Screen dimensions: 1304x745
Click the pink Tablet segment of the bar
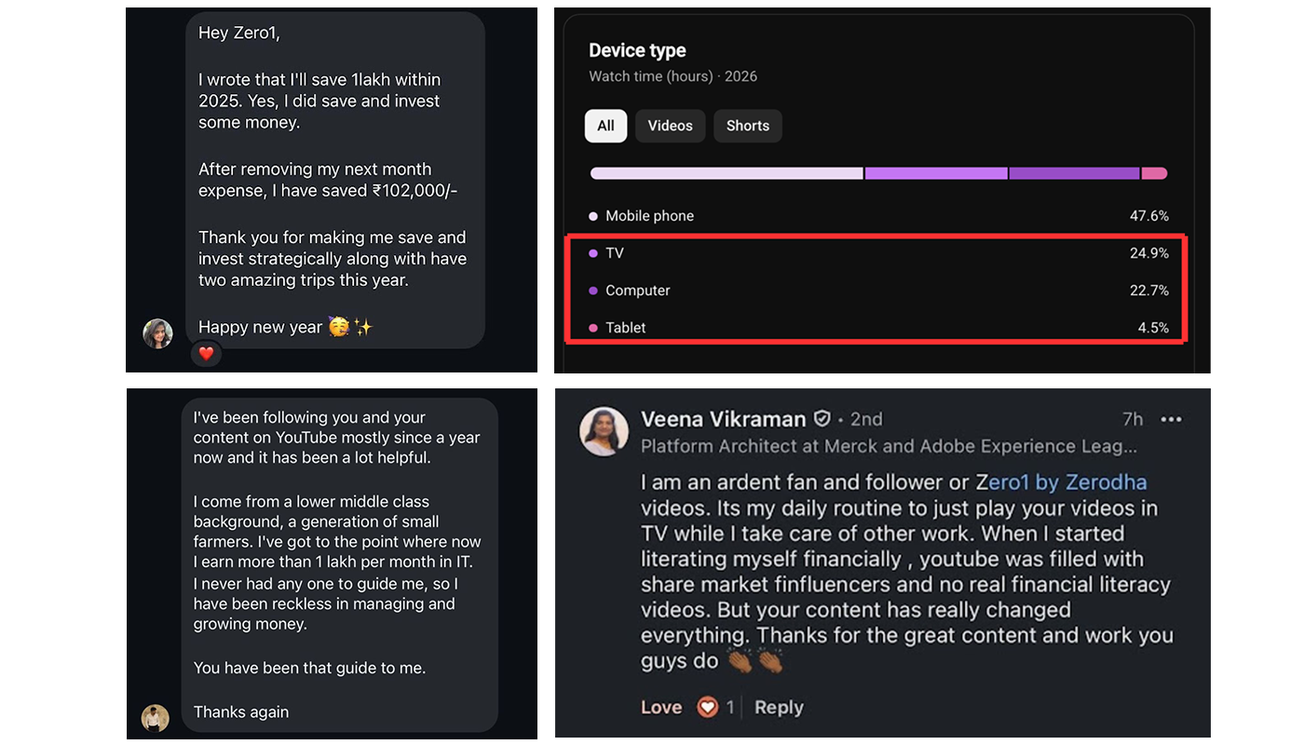[1154, 173]
